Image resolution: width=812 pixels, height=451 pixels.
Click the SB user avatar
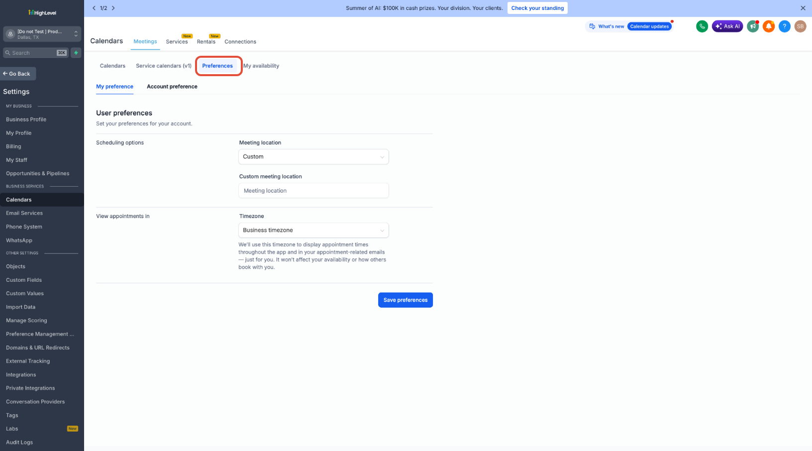click(x=800, y=26)
